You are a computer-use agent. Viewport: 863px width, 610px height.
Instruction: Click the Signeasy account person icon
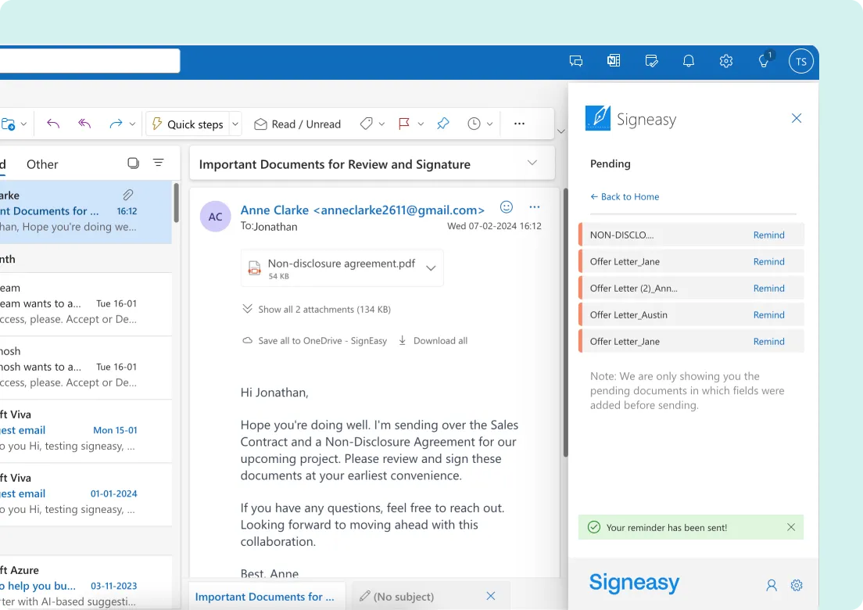point(772,585)
